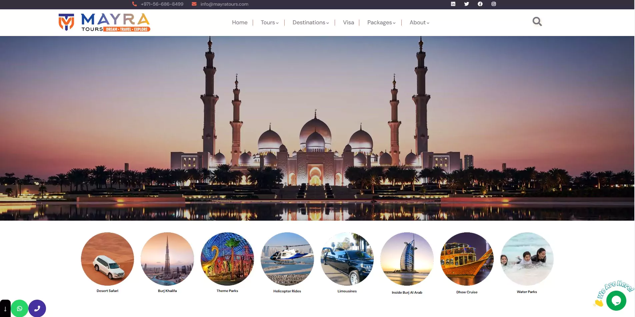Choose the Helicopter Rides thumbnail

coord(287,259)
